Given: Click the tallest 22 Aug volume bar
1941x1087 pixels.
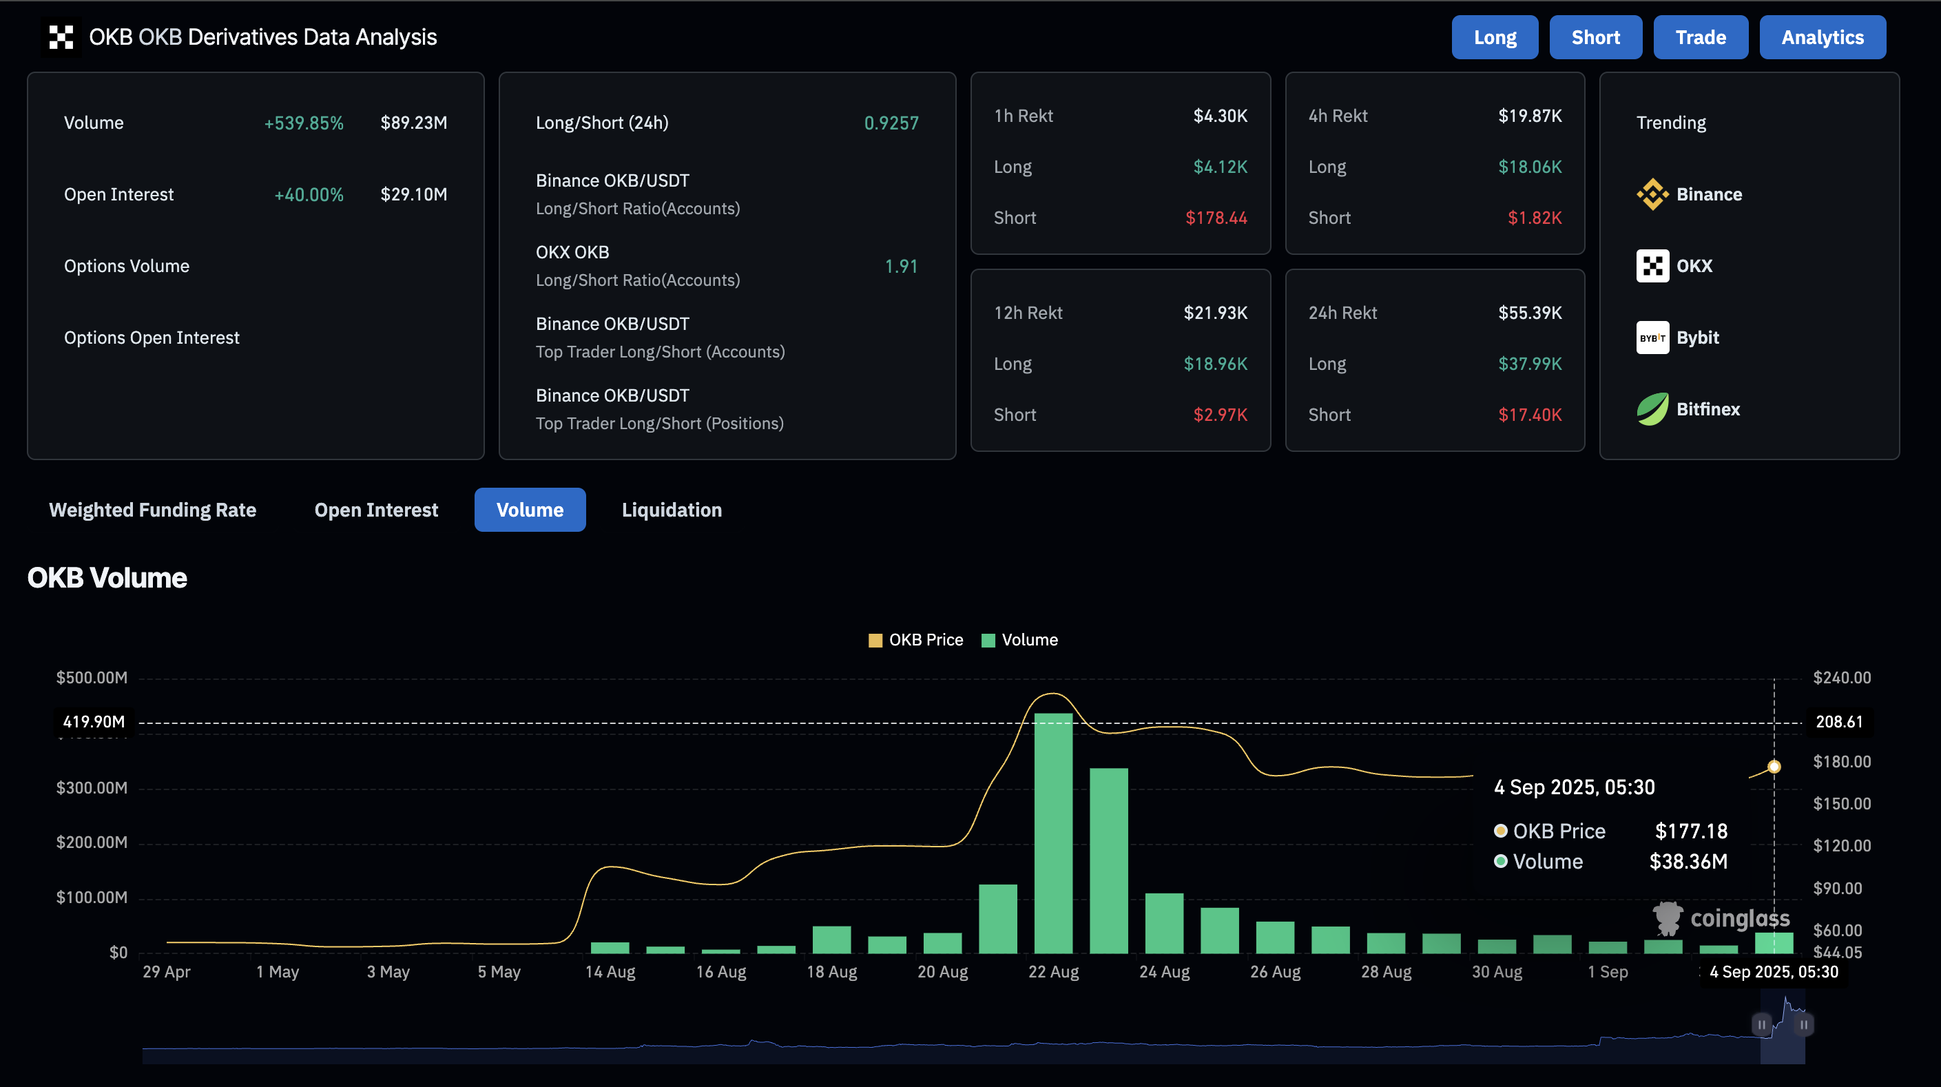Looking at the screenshot, I should click(1052, 833).
